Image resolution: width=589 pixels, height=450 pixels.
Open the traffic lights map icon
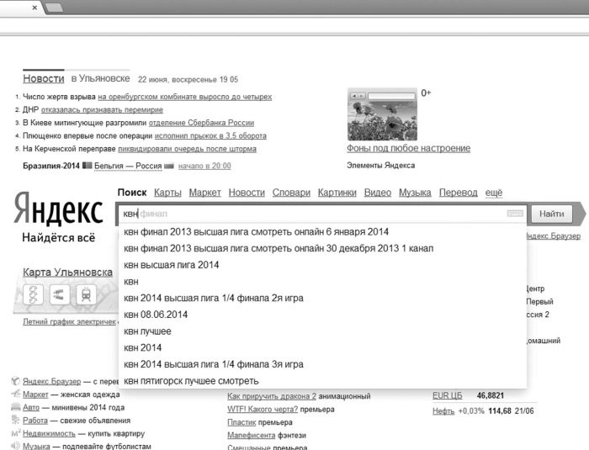click(33, 294)
